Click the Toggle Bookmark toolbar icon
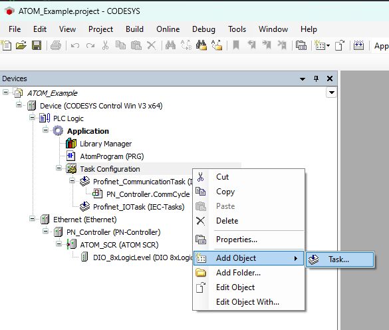This screenshot has height=330, width=389. click(x=236, y=45)
